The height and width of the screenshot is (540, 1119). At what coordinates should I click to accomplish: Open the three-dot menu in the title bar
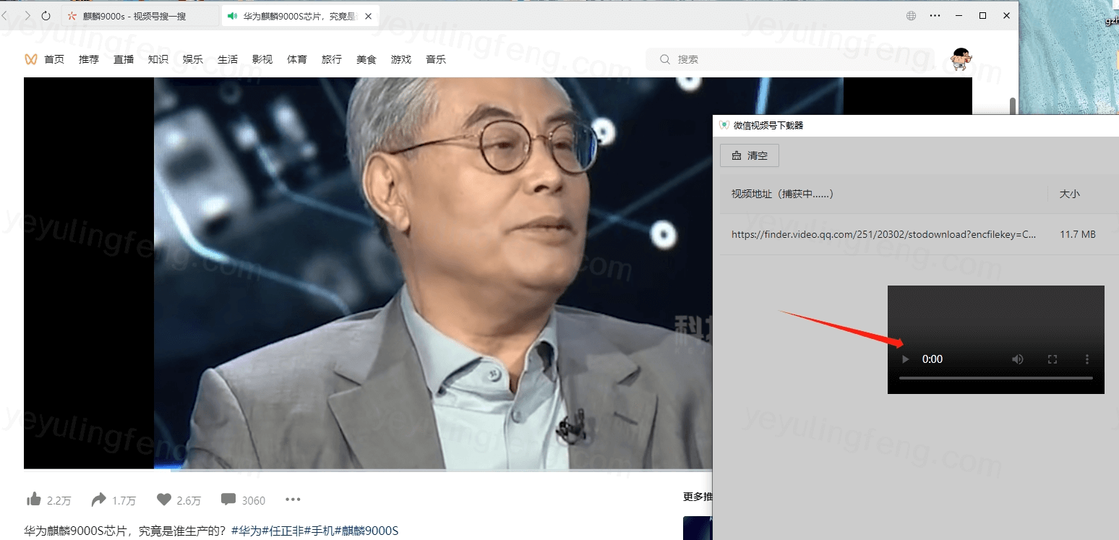tap(935, 15)
